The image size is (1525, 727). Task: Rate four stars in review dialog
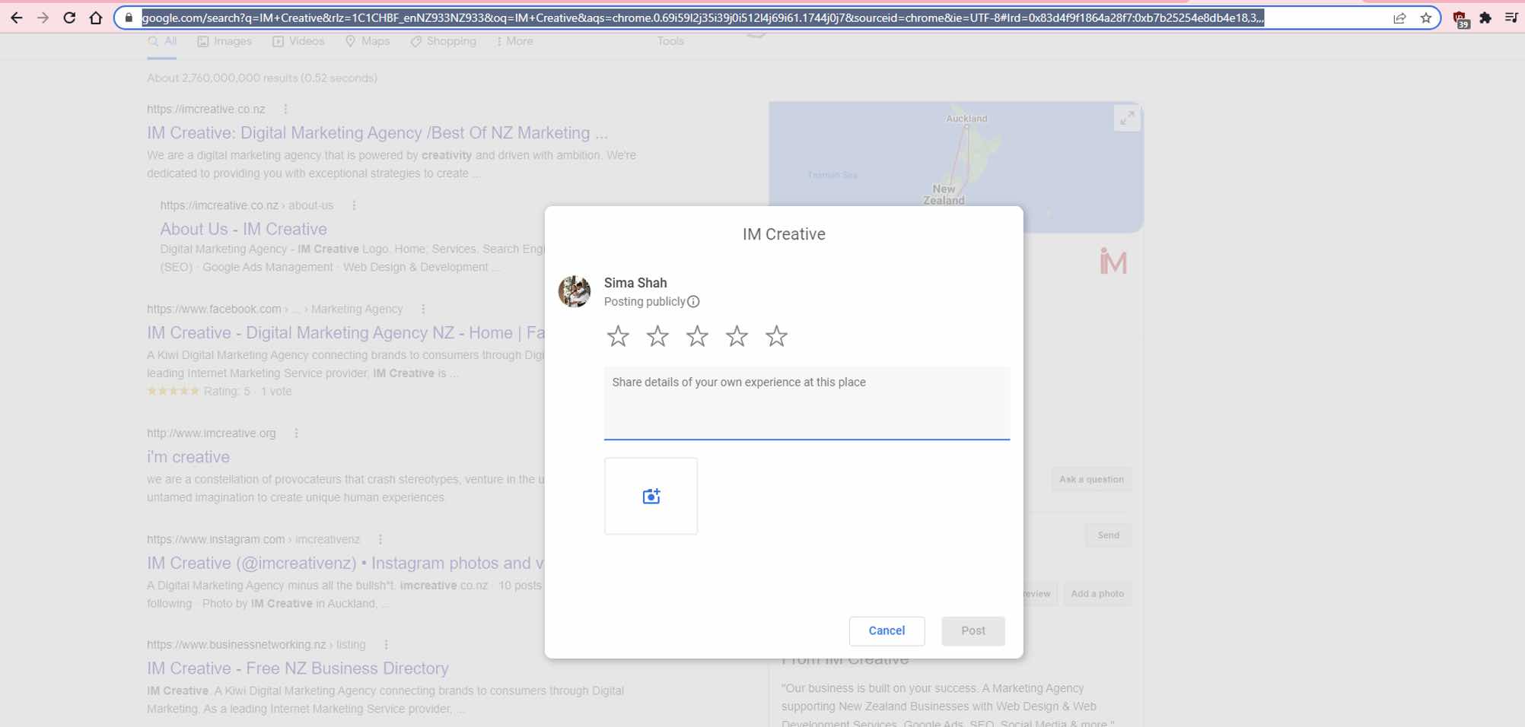click(x=737, y=335)
